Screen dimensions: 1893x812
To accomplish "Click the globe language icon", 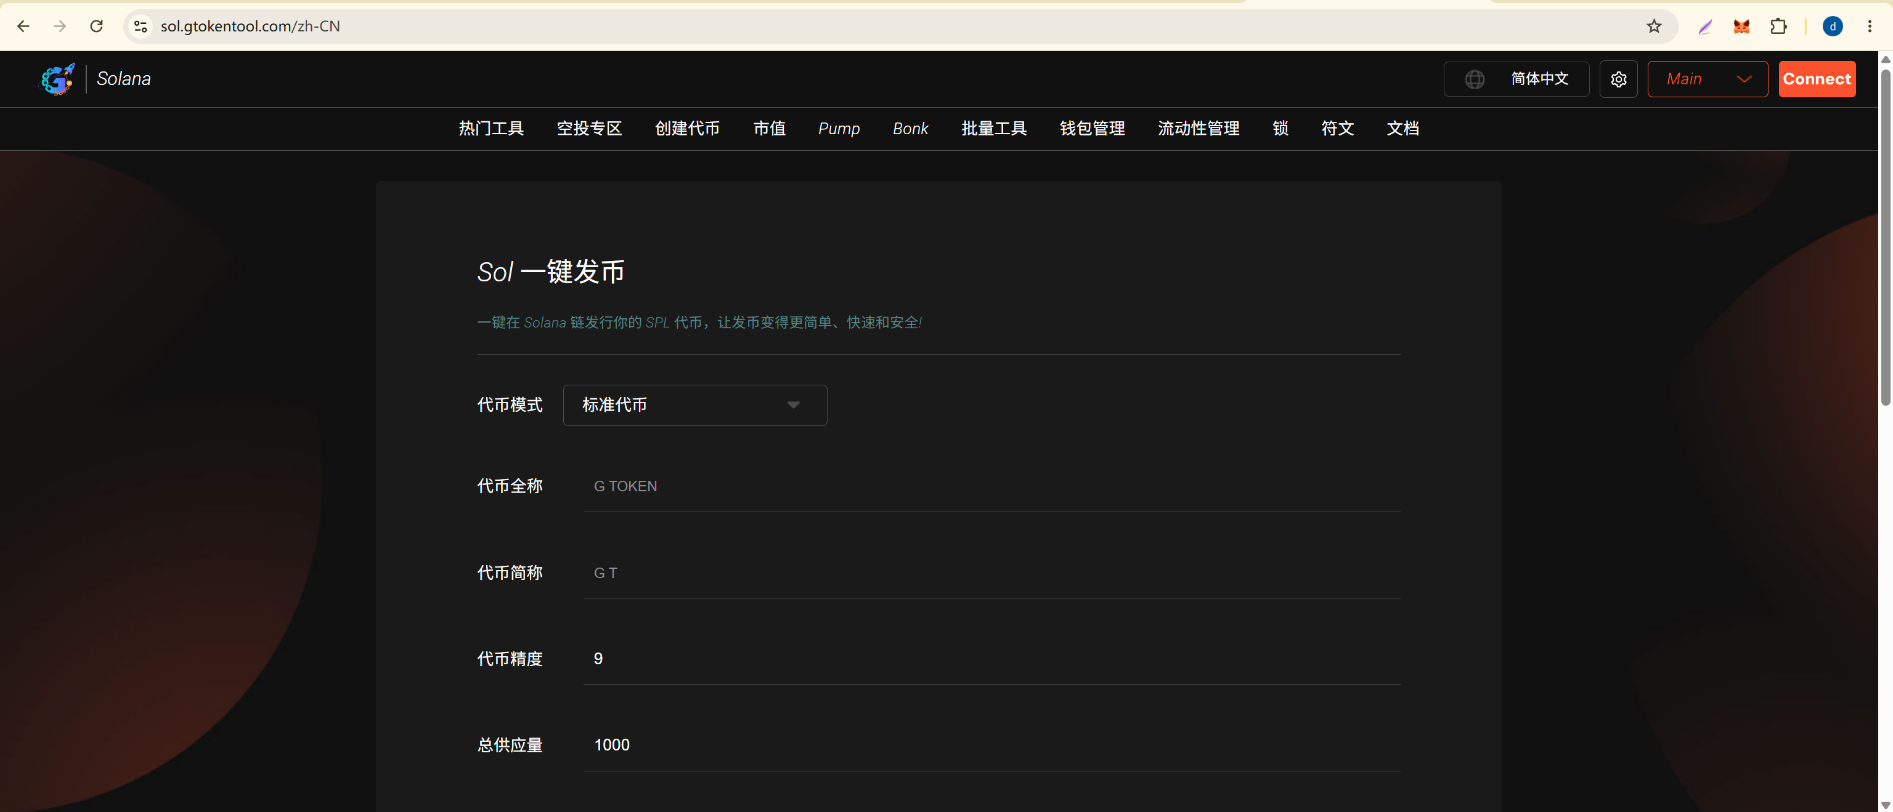I will 1474,79.
